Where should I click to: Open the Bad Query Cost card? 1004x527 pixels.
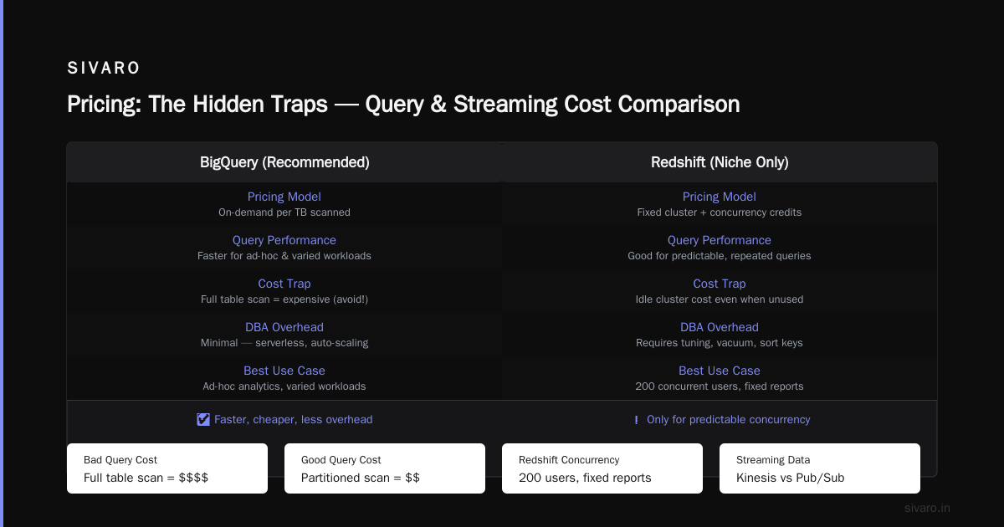tap(167, 468)
